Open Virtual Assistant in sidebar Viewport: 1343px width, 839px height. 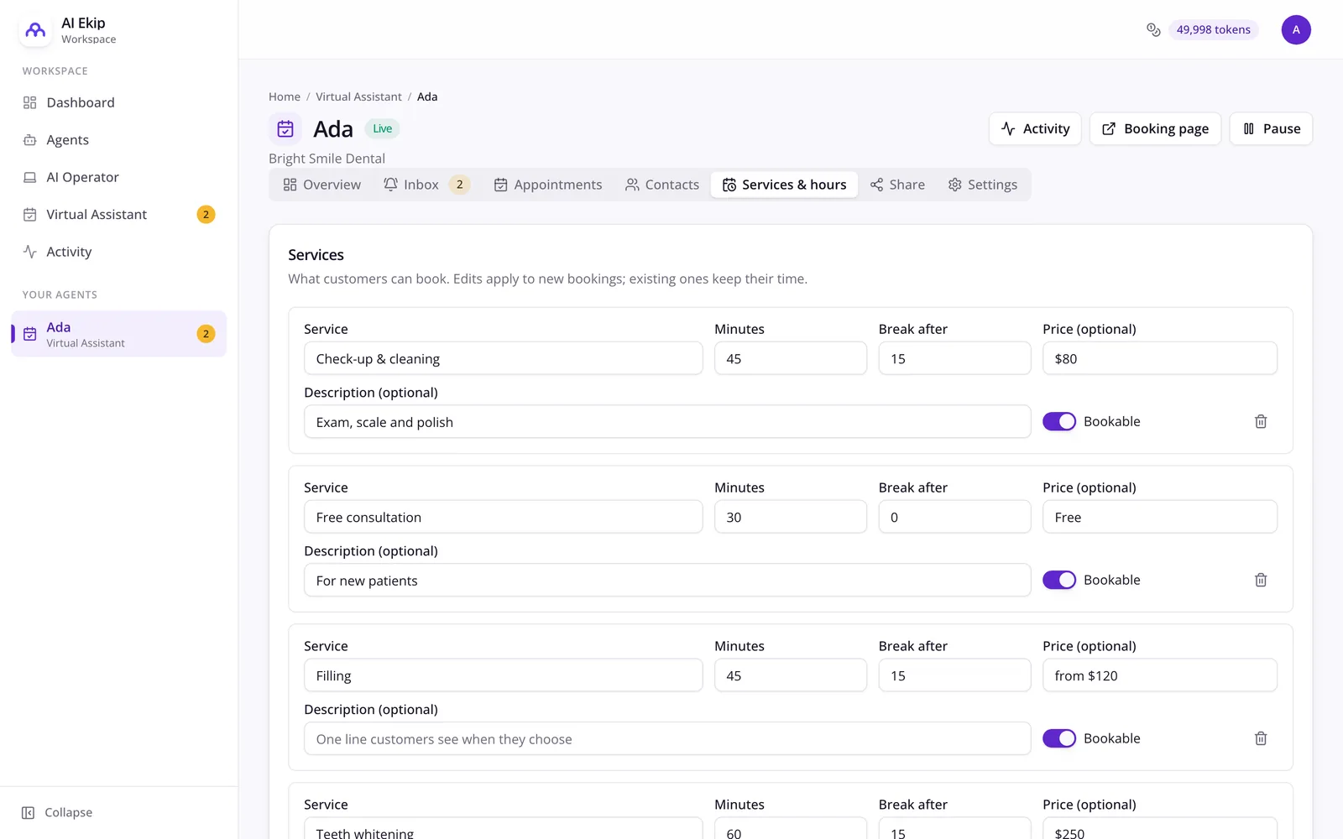[x=118, y=215]
